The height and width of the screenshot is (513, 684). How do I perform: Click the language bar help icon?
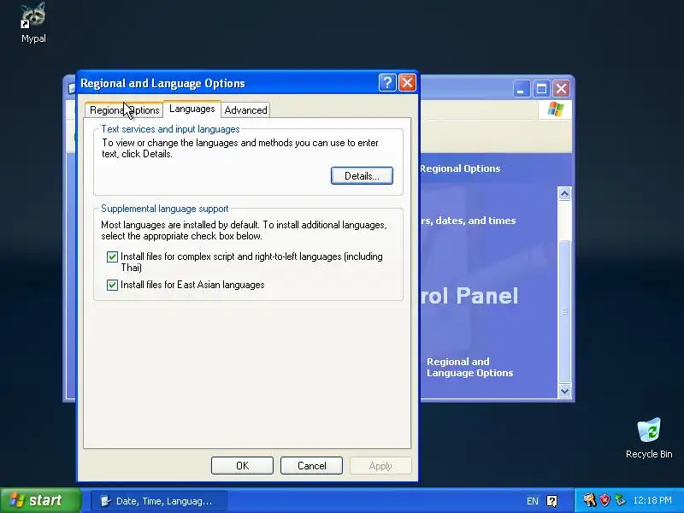click(551, 501)
